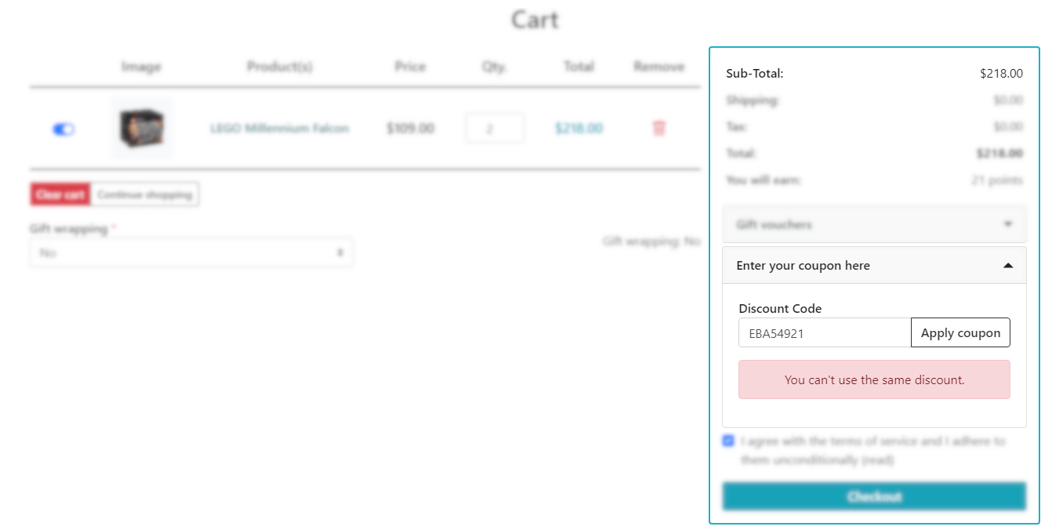Click the LEGO product thumbnail image
The image size is (1052, 530).
pyautogui.click(x=142, y=129)
